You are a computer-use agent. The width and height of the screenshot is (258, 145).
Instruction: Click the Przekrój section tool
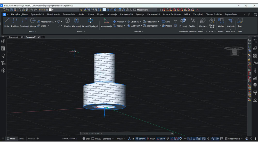tap(183, 22)
